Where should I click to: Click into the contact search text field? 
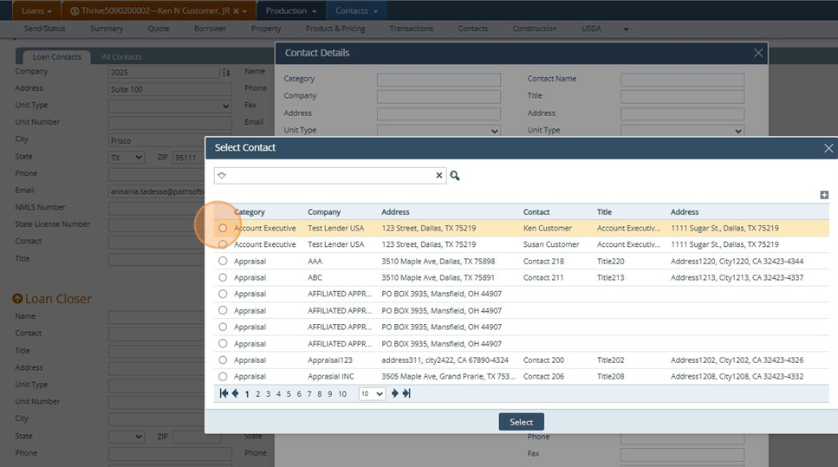tap(329, 176)
